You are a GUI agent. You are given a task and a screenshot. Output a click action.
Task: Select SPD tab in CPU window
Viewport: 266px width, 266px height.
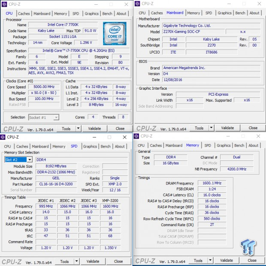(76, 14)
